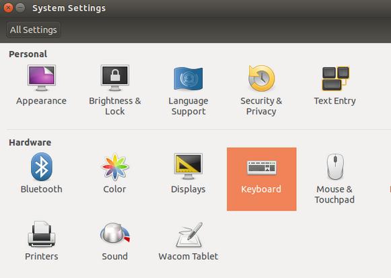Minimize the System Settings window

pyautogui.click(x=20, y=8)
